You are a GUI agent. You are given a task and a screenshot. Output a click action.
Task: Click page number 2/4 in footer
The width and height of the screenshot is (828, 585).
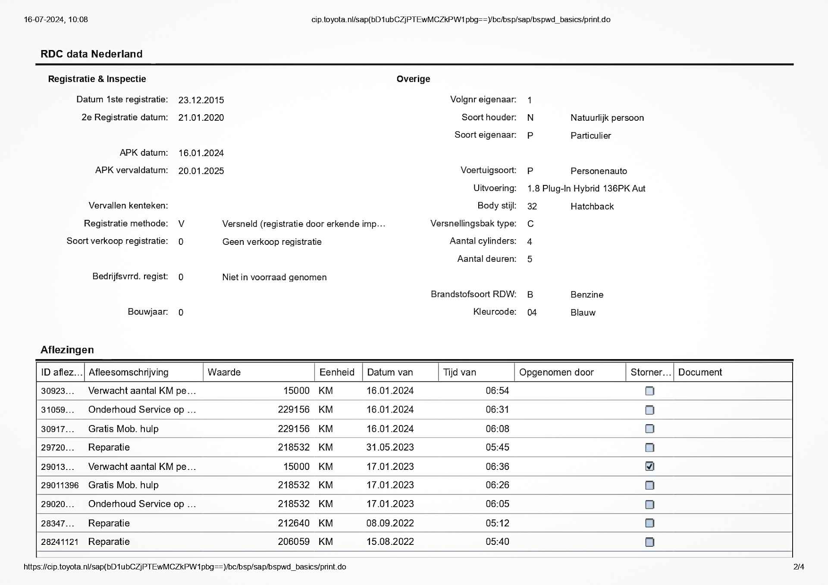point(799,567)
